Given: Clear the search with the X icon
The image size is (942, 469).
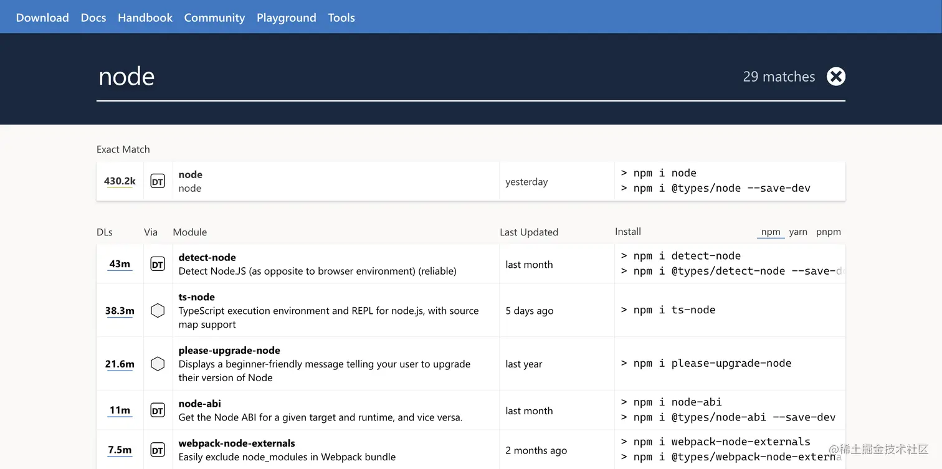Looking at the screenshot, I should click(x=836, y=77).
